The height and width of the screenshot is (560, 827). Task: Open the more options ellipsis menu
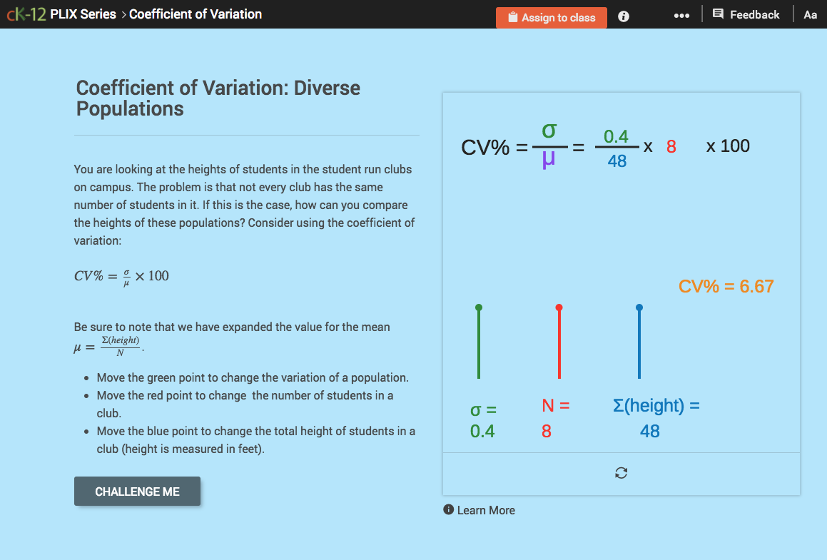[681, 14]
